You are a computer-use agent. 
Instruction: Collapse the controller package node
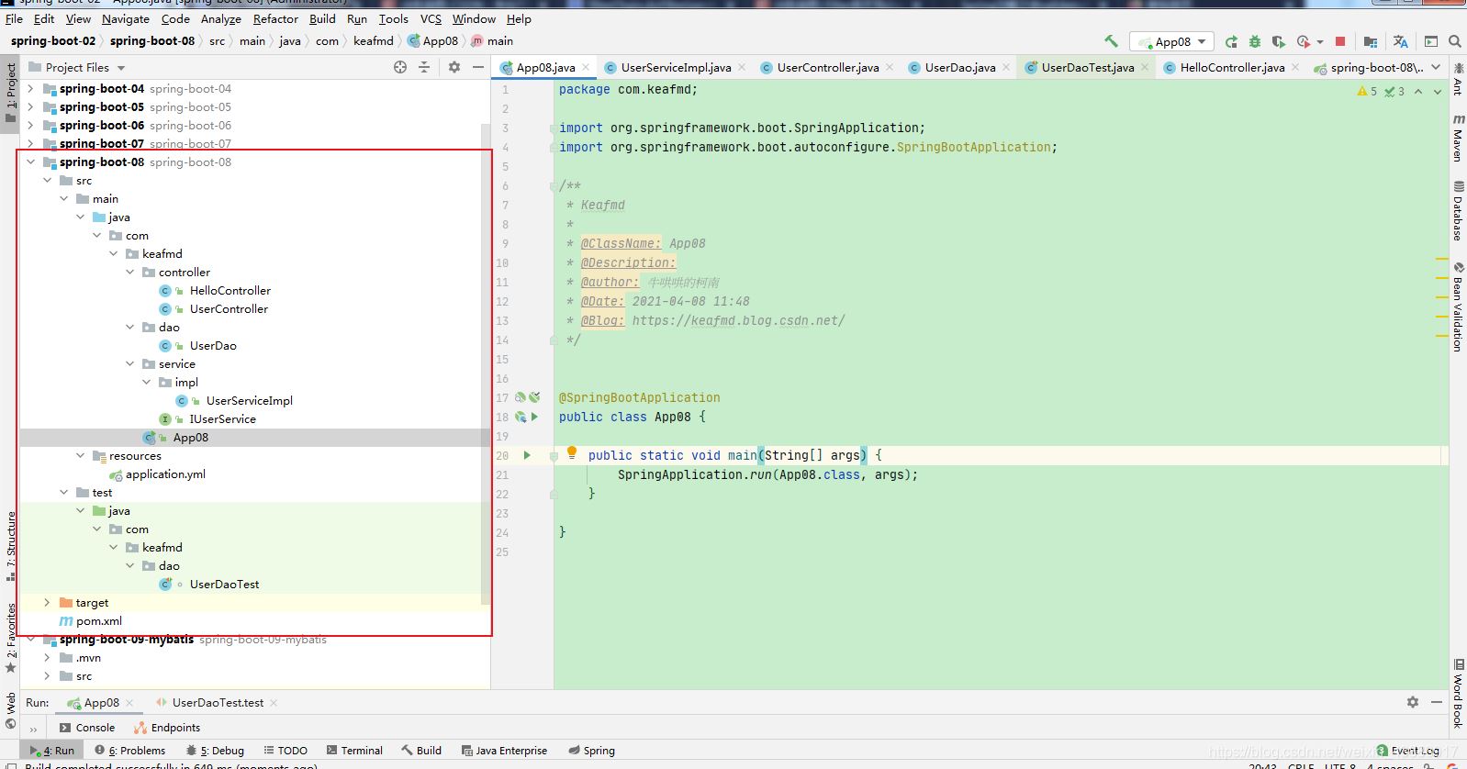click(x=130, y=273)
